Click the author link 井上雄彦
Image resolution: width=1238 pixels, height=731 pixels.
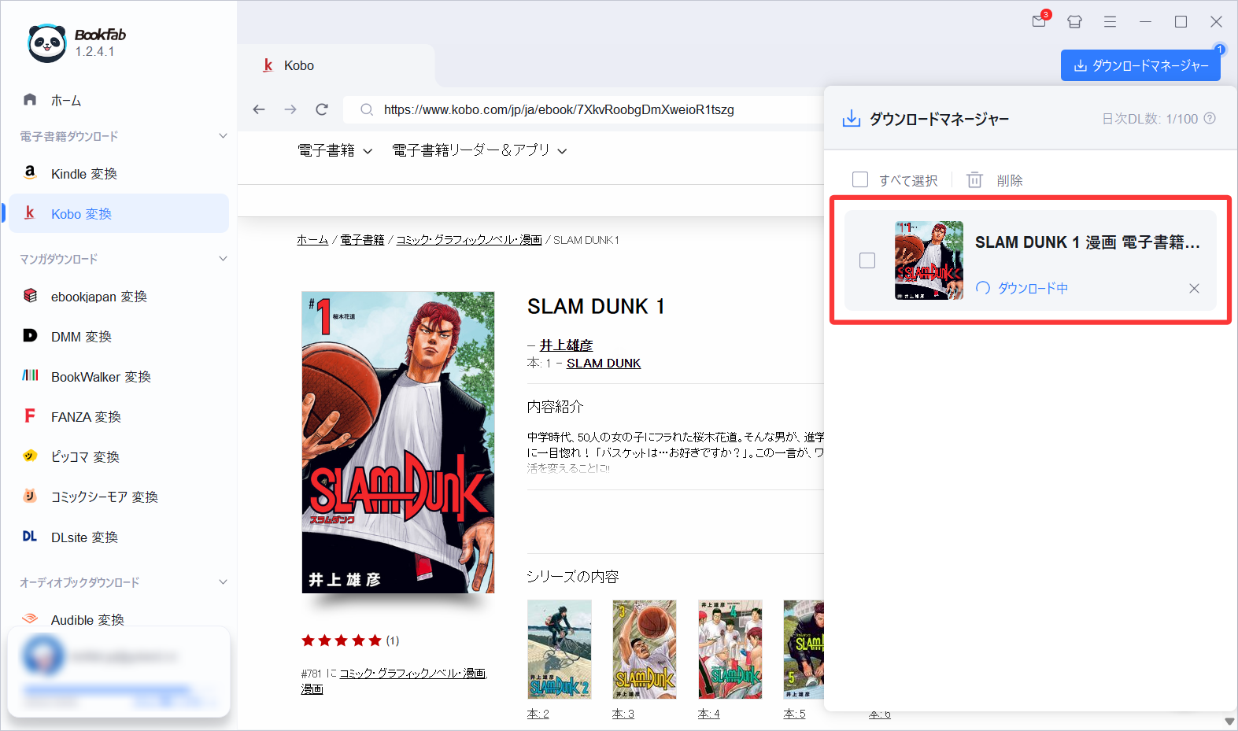tap(567, 345)
